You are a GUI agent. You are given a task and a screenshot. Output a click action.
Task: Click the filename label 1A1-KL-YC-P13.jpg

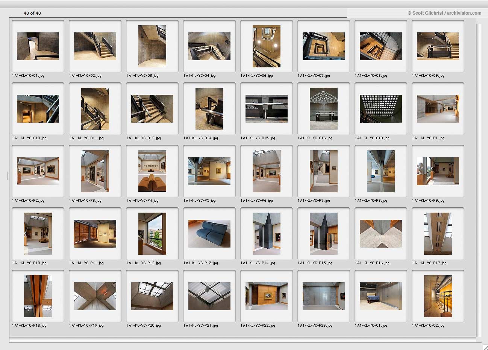(201, 263)
